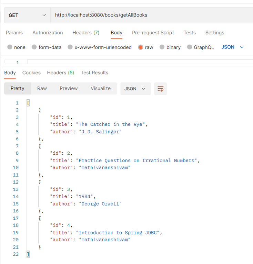Image resolution: width=253 pixels, height=264 pixels.
Task: Open the Authorization tab
Action: click(48, 33)
